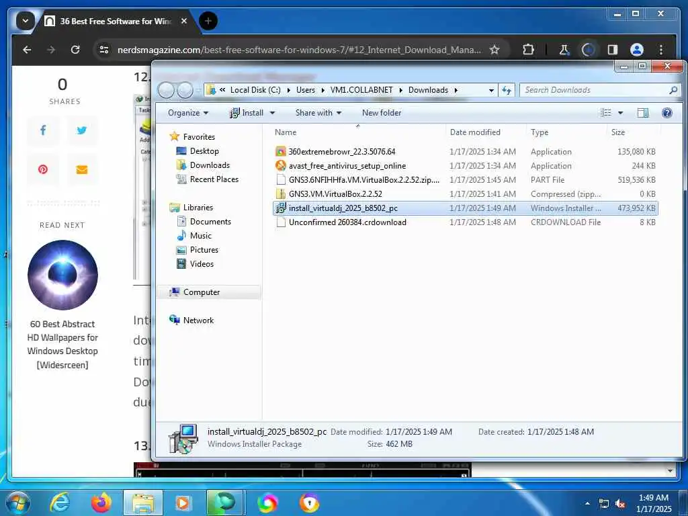Share the article on Facebook
This screenshot has width=688, height=516.
[x=43, y=130]
